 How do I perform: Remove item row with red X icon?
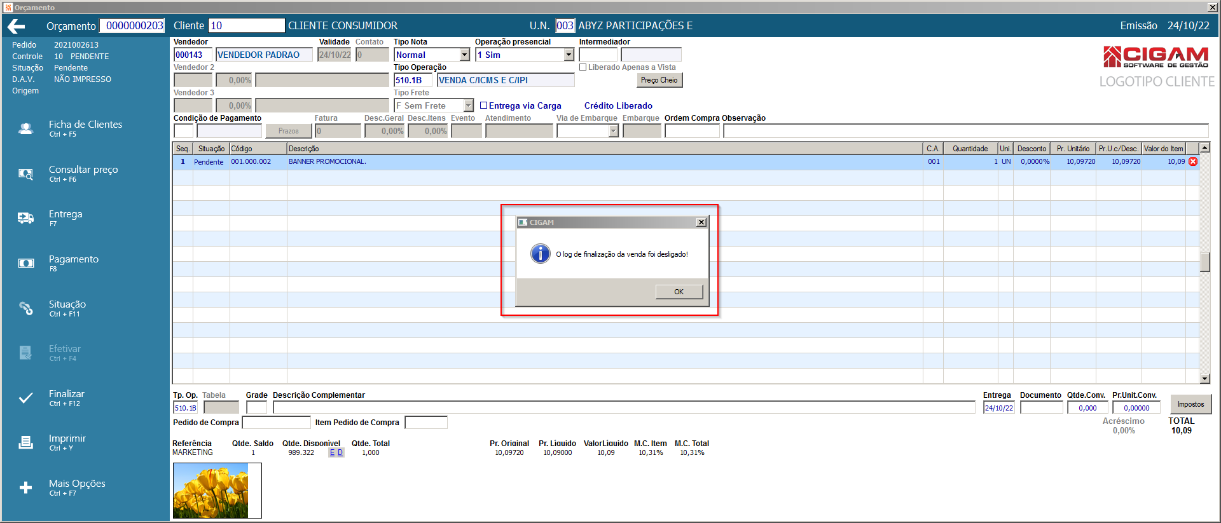[x=1193, y=161]
